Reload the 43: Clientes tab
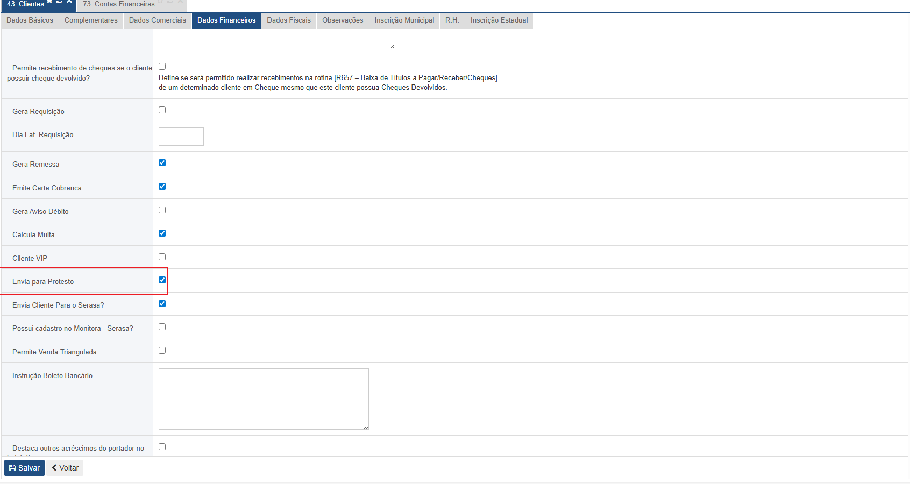Viewport: 910px width, 484px height. [60, 2]
